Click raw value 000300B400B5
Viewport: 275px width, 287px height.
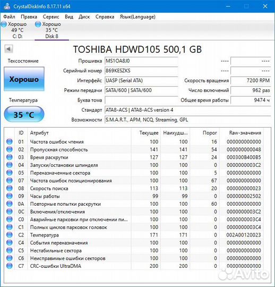point(244,157)
